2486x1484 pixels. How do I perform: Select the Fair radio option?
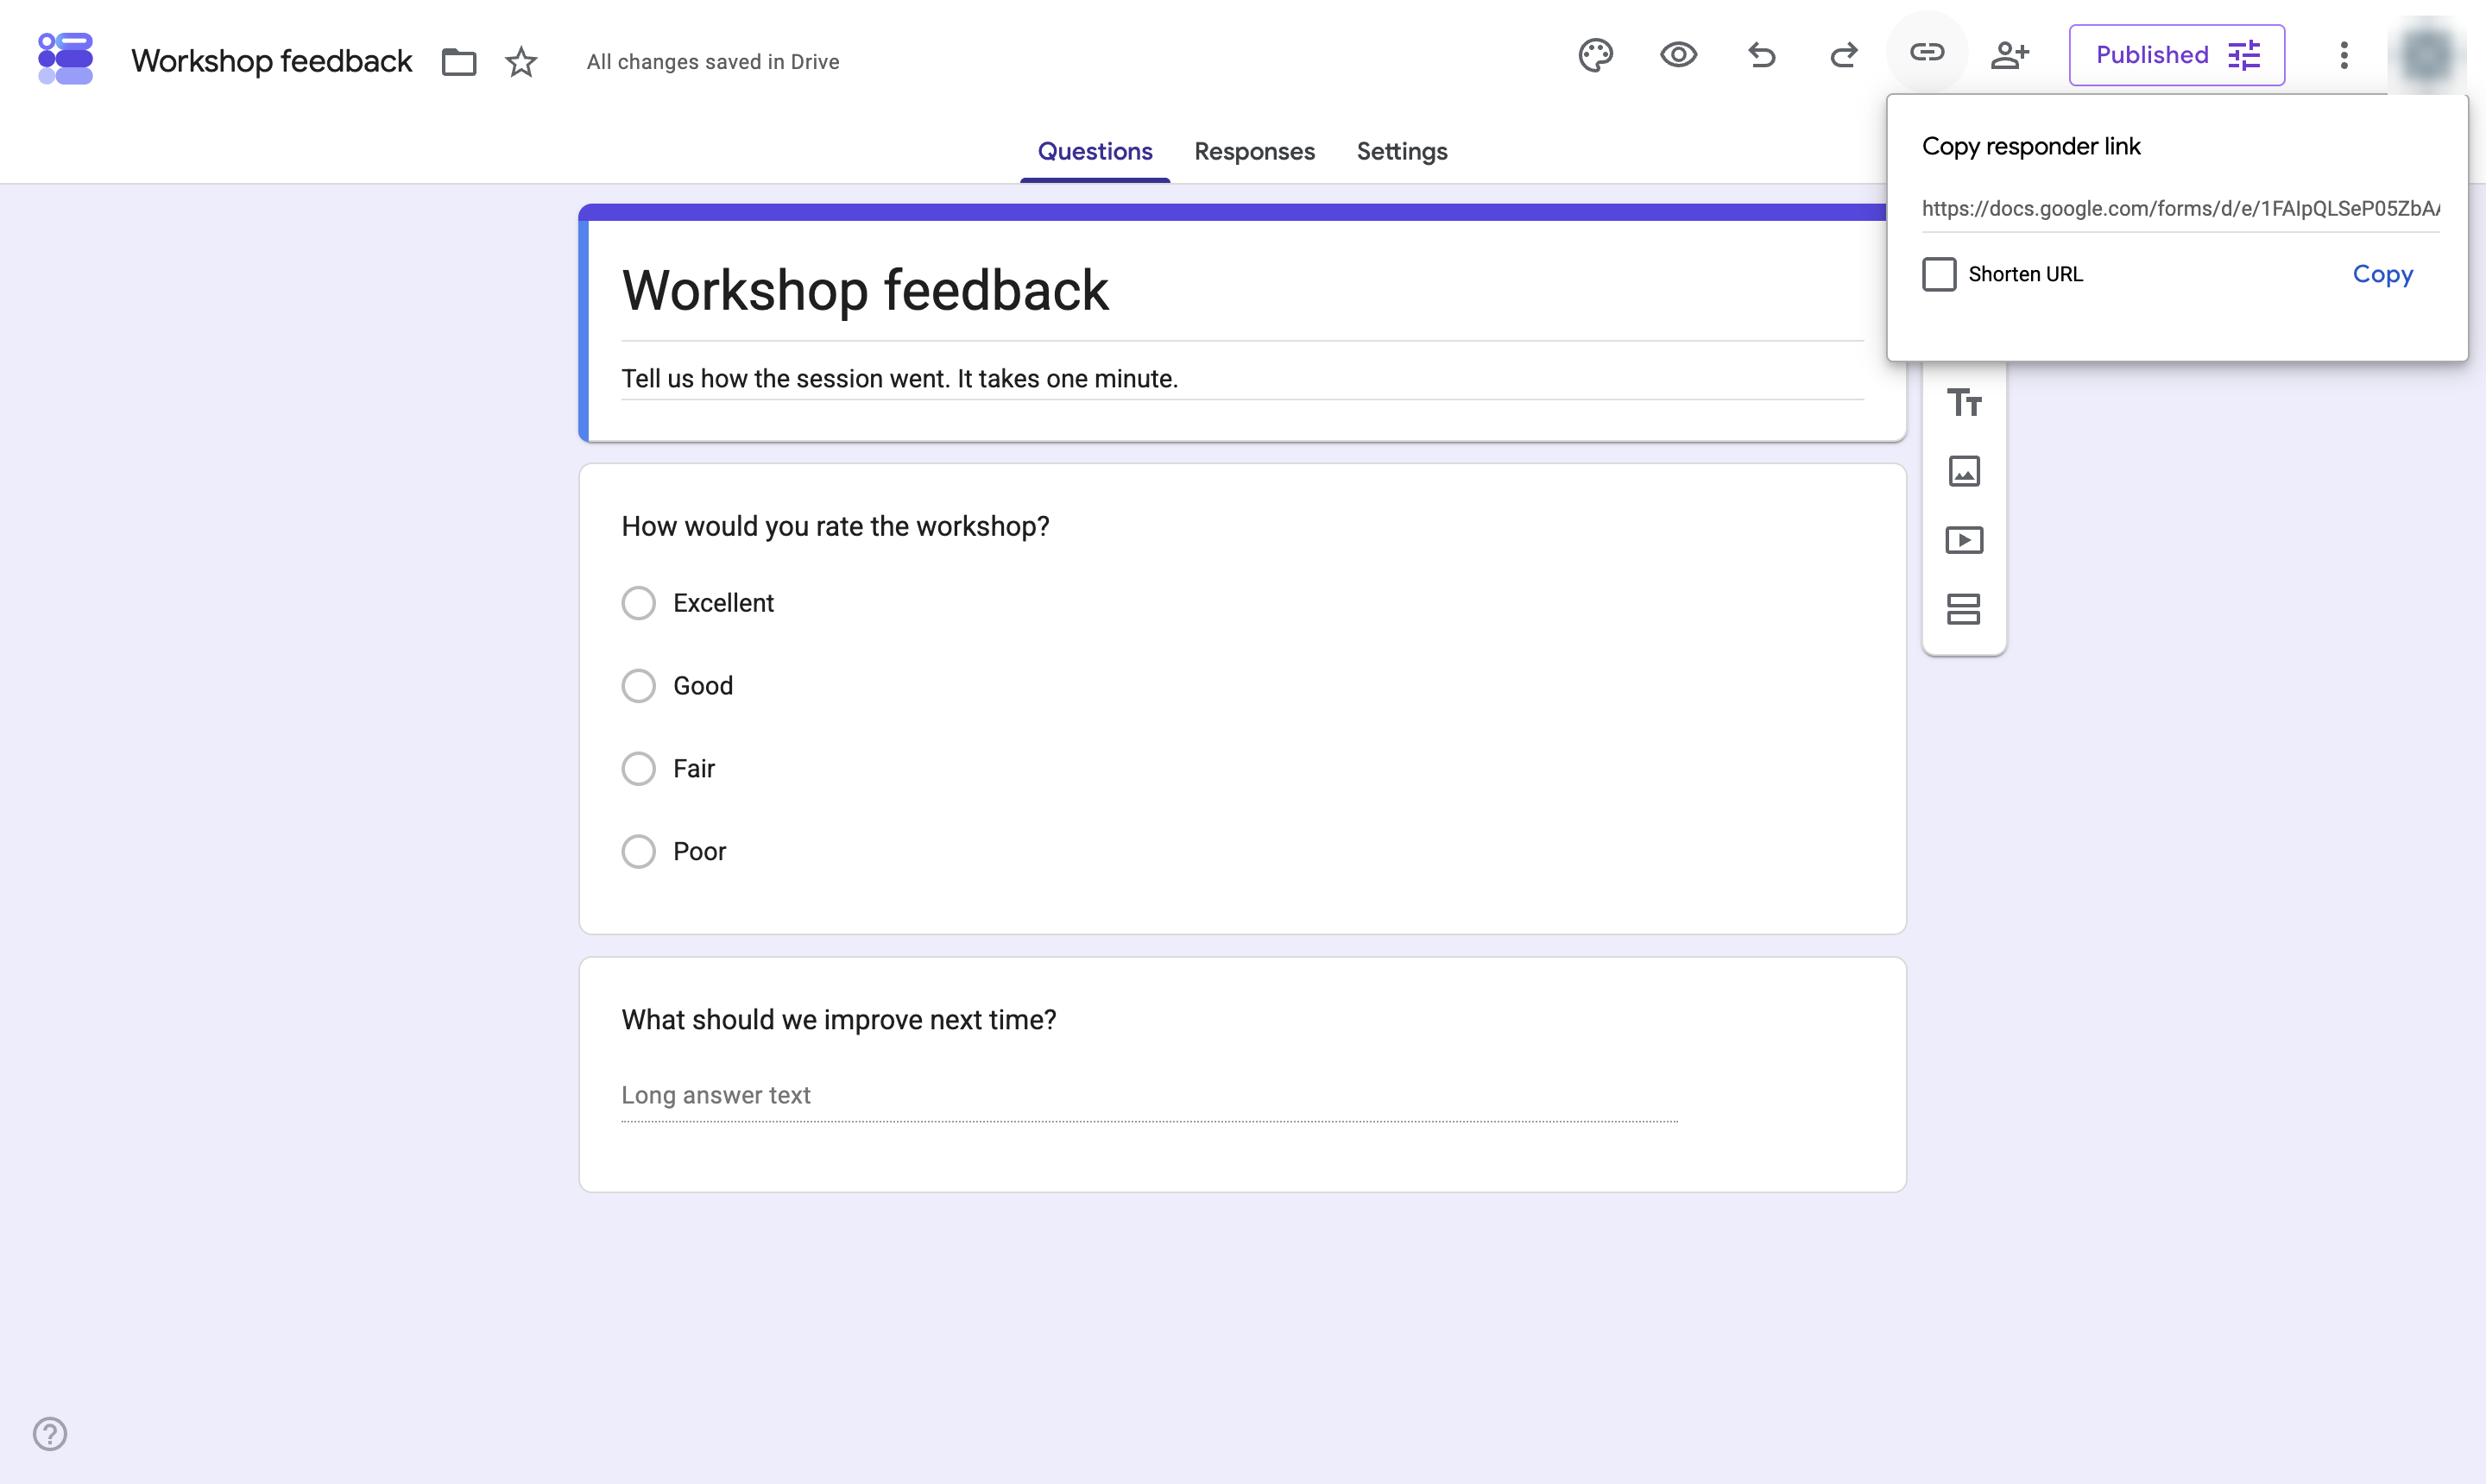(638, 769)
